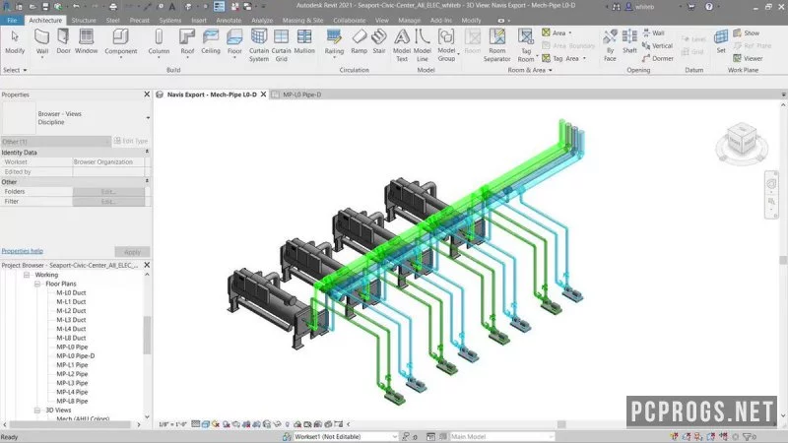
Task: Switch to the Structure ribbon tab
Action: pos(84,20)
